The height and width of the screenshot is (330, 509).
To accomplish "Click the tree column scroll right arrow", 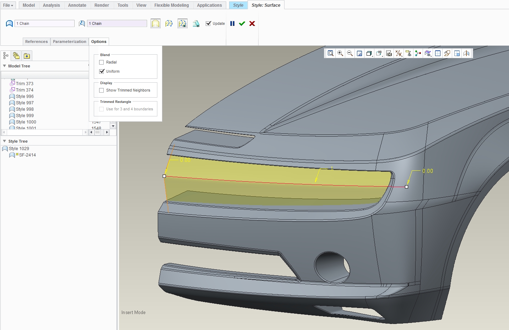I will (x=107, y=132).
